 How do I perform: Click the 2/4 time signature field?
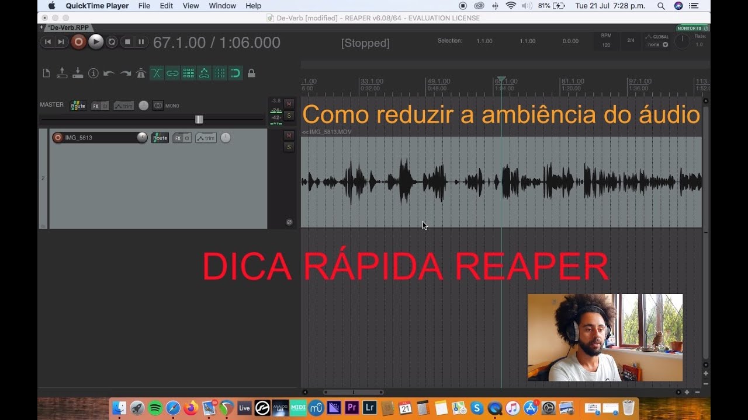(631, 40)
